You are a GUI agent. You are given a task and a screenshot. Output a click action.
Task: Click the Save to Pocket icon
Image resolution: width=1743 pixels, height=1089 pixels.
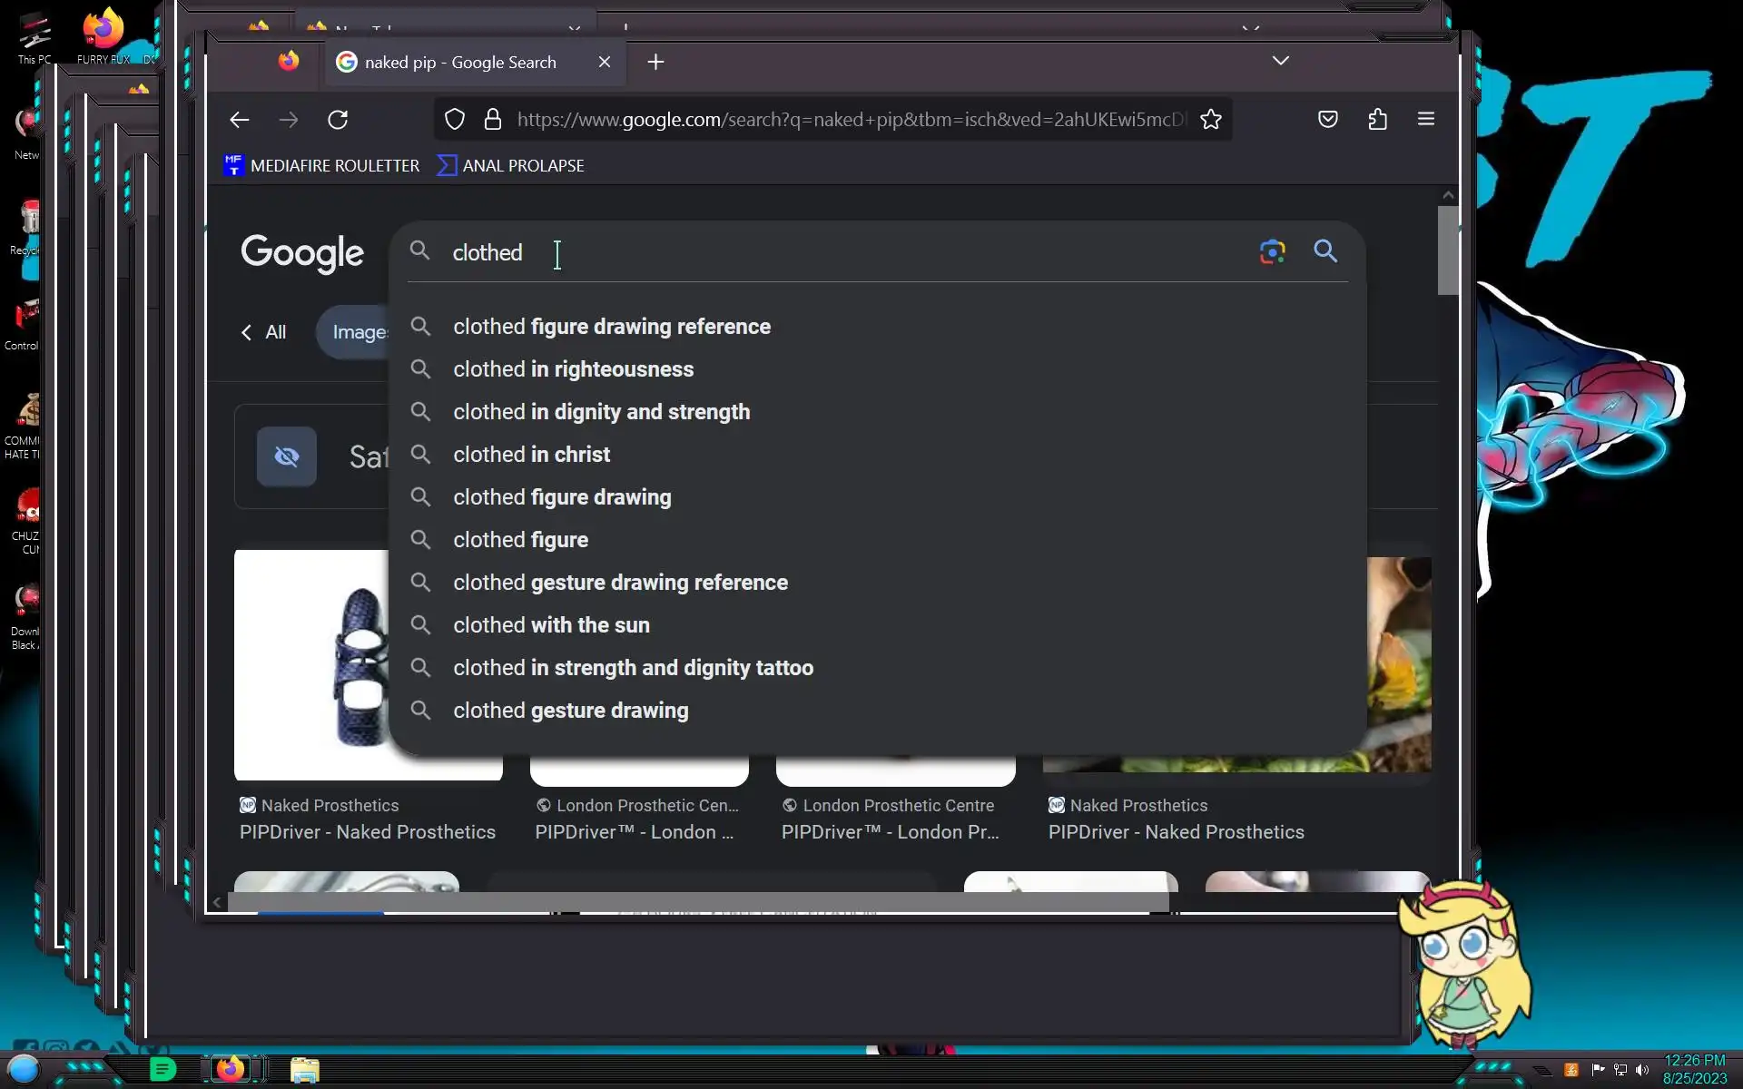point(1328,120)
